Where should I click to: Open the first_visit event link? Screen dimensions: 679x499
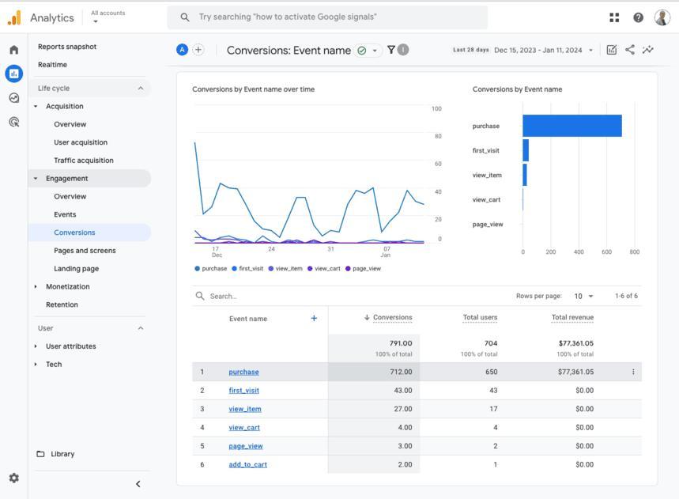[243, 391]
